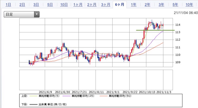Switch to the 1ヶ月 chart range
Image resolution: width=198 pixels, height=108 pixels.
click(x=78, y=5)
